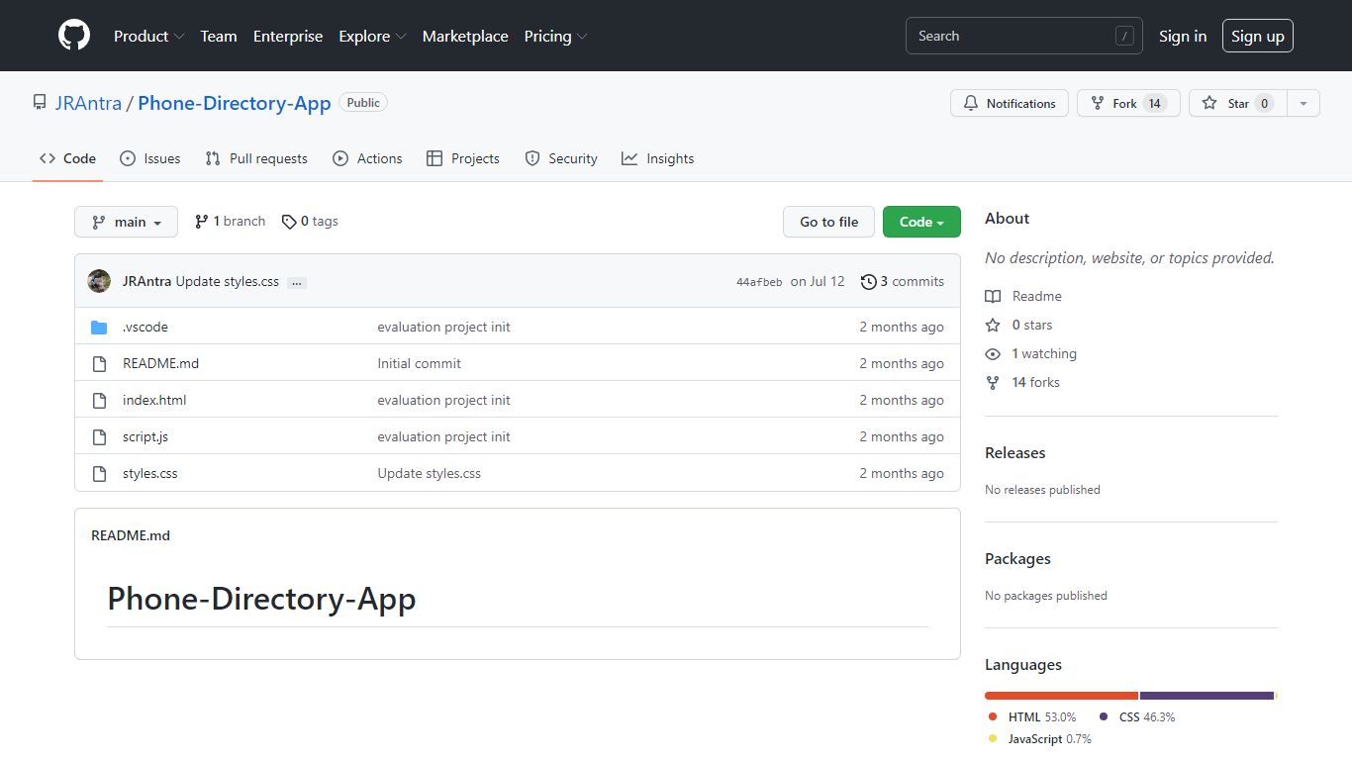This screenshot has width=1352, height=760.
Task: Click the script.js file icon
Action: pyautogui.click(x=99, y=436)
